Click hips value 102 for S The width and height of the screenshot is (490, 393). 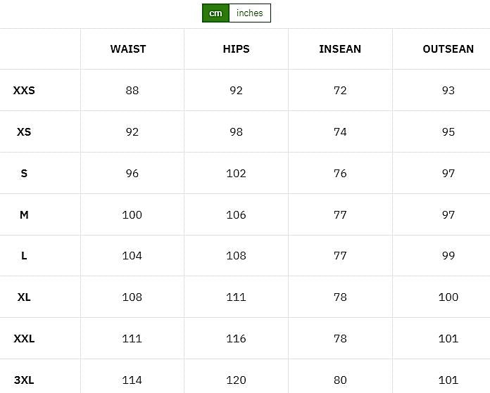tap(236, 174)
